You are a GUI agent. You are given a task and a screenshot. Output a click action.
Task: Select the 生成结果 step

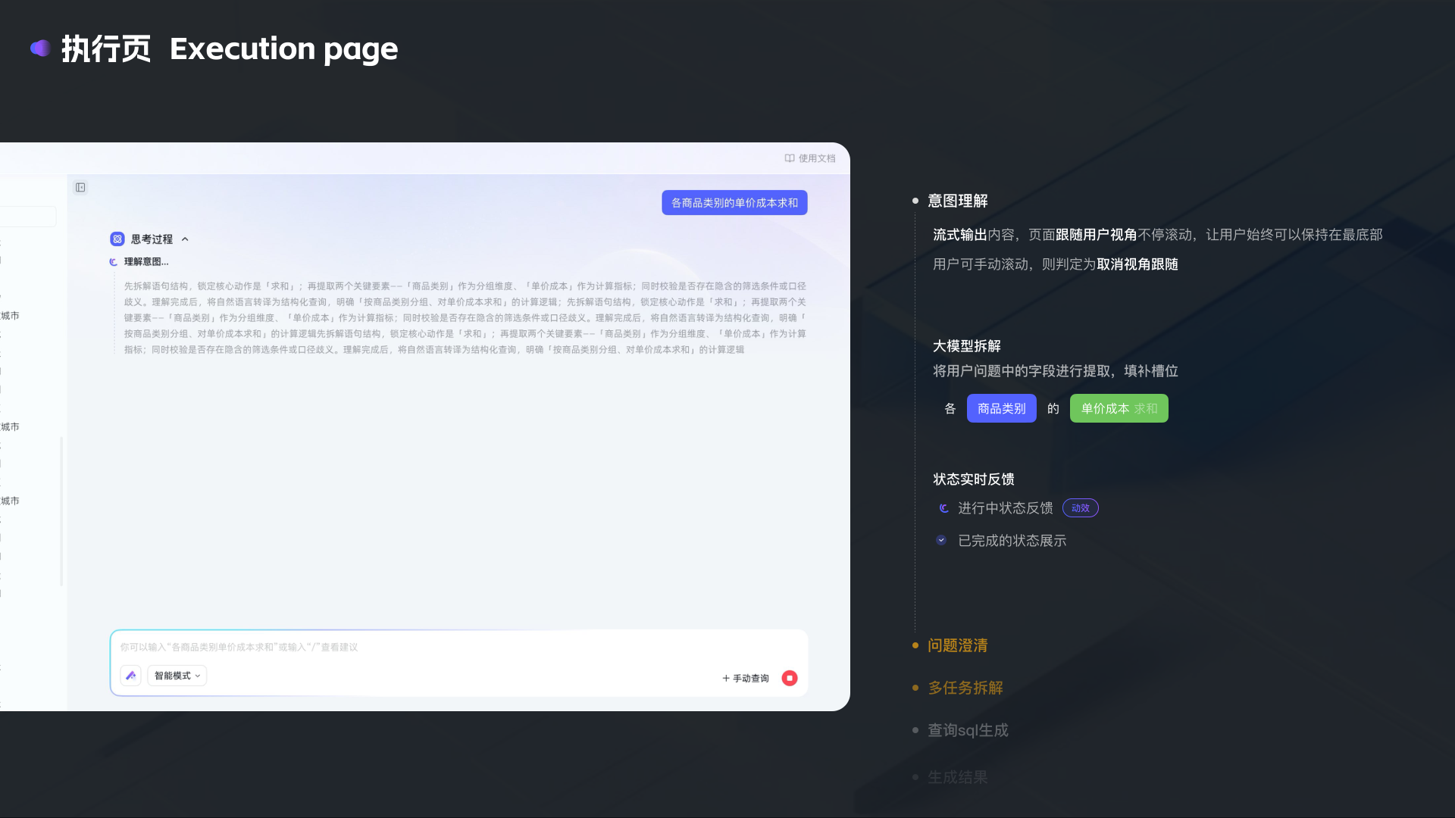pyautogui.click(x=958, y=777)
